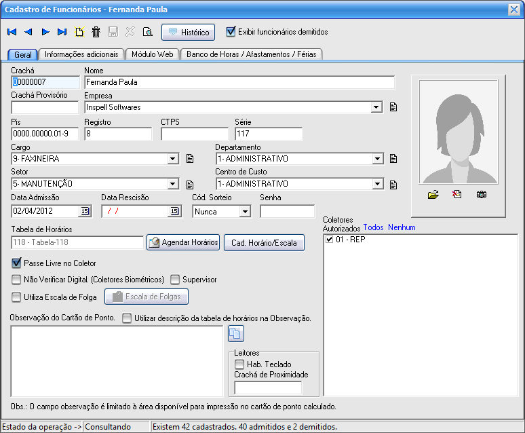Expand the Cód. Sorteio dropdown
The width and height of the screenshot is (525, 433).
click(245, 211)
